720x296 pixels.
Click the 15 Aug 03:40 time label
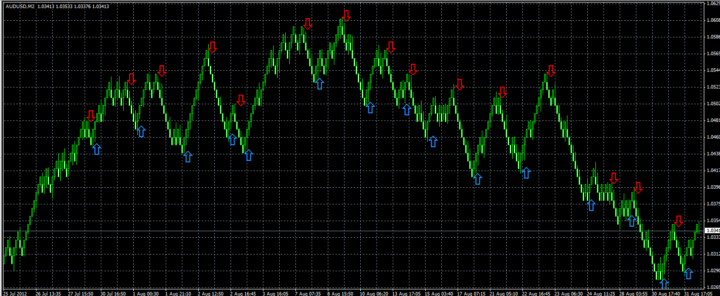[438, 293]
